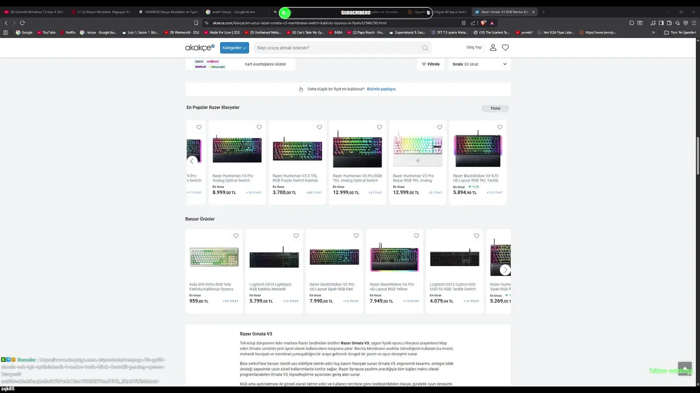
Task: Switch to En İyi Klavye Modelleri tab
Action: coord(101,12)
